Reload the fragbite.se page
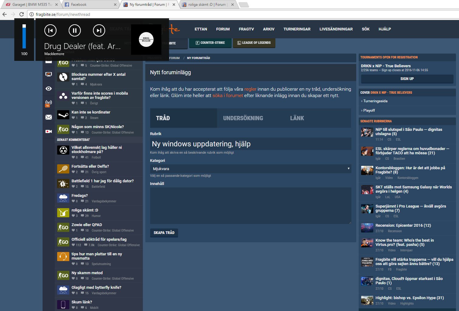 [22, 14]
